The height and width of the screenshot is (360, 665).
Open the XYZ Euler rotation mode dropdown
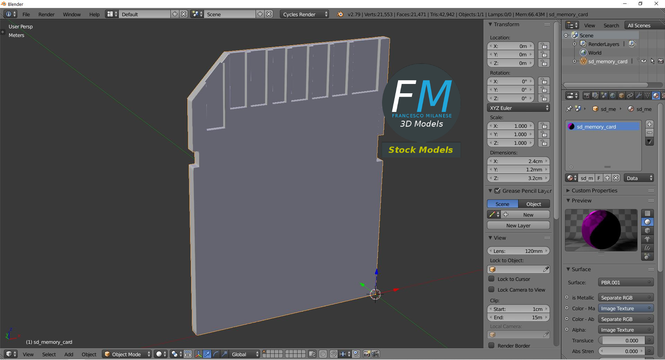(x=518, y=108)
